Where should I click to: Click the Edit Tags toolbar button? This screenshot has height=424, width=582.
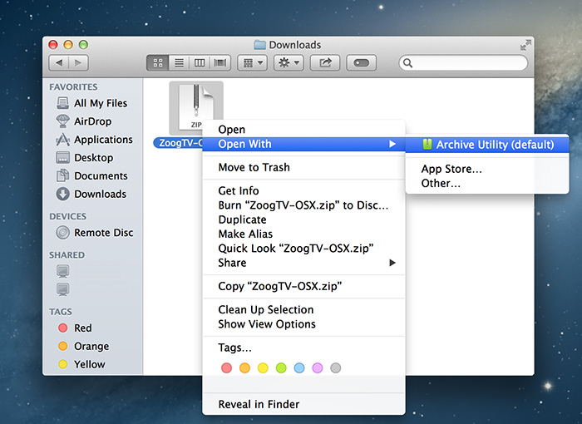pyautogui.click(x=361, y=62)
